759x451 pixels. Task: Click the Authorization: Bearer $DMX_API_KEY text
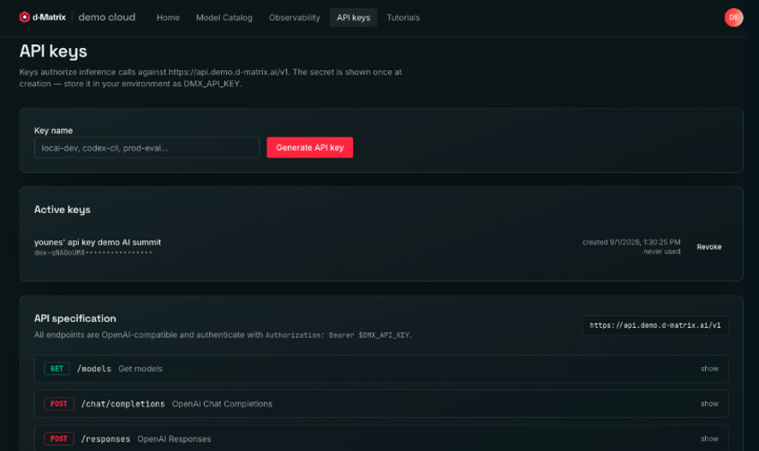point(338,335)
